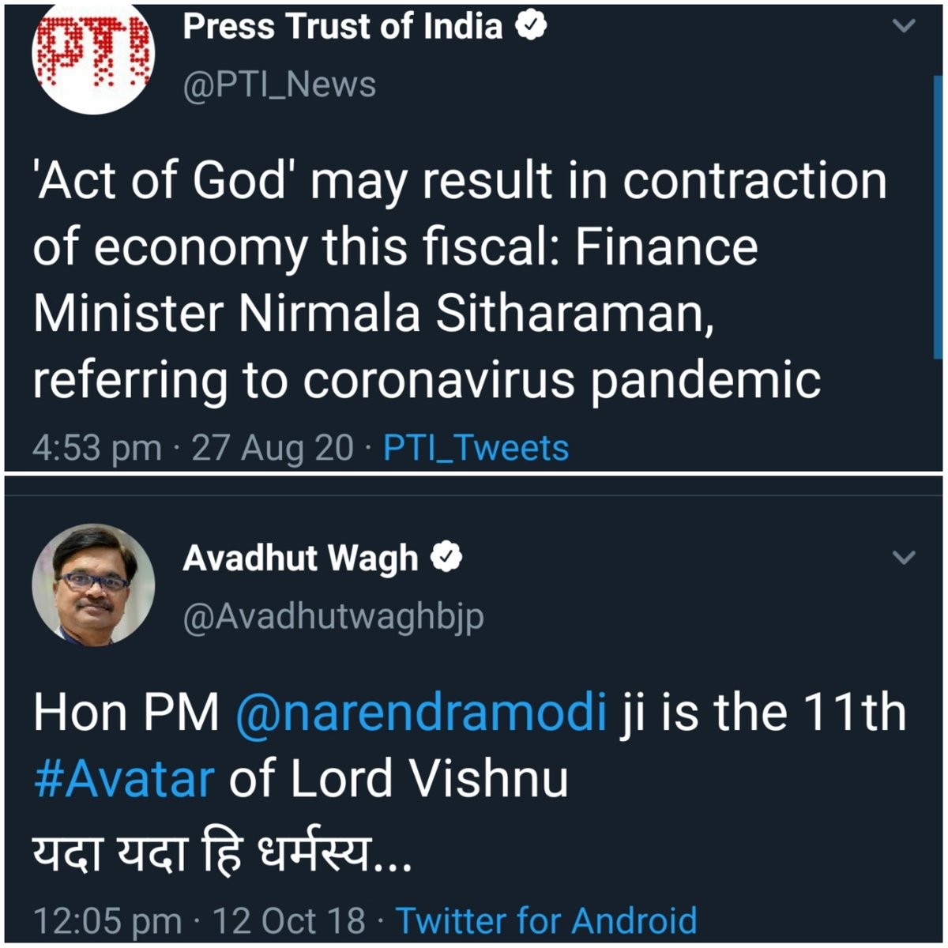Click the PTI profile picture
Screen dimensions: 948x948
(x=92, y=54)
